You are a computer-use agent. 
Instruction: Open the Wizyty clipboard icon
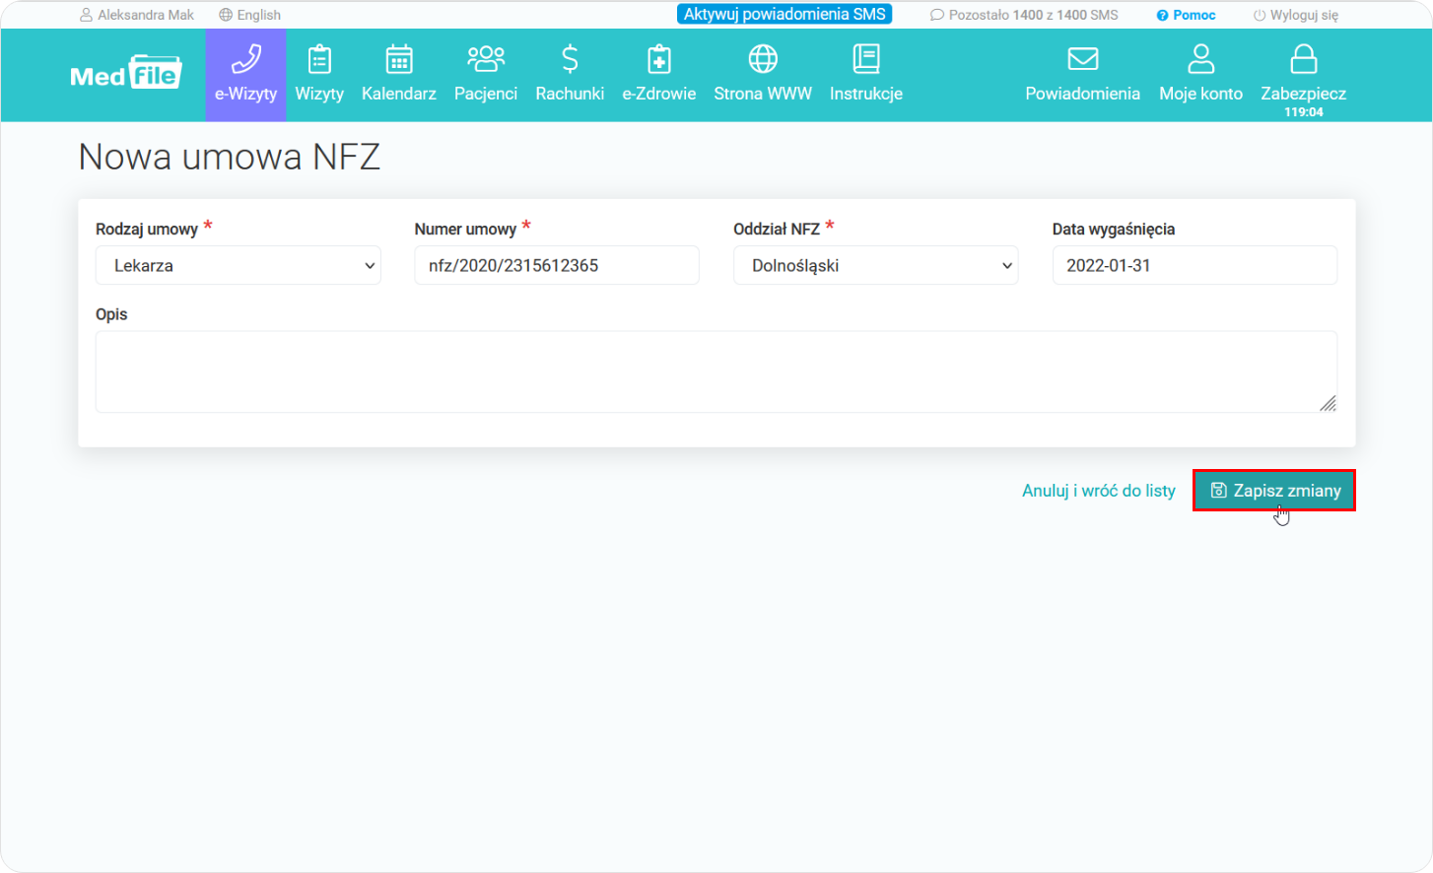pos(319,59)
